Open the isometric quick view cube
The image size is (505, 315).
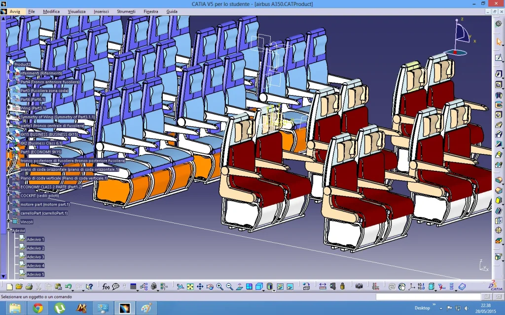pyautogui.click(x=259, y=287)
